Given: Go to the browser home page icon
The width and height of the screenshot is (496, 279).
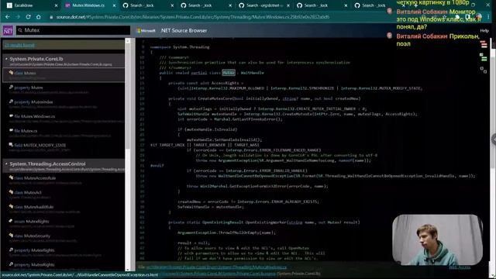Looking at the screenshot, I should point(38,17).
